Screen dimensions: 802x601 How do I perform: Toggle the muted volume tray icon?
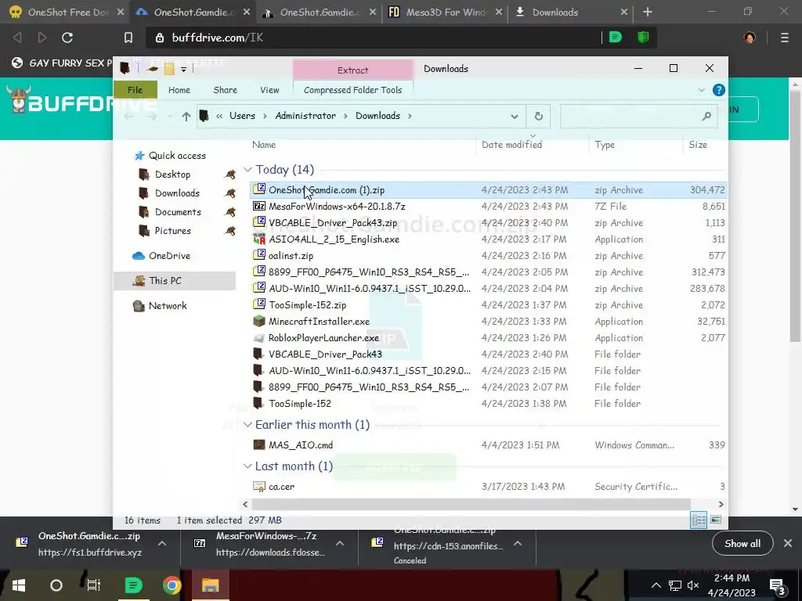point(694,585)
